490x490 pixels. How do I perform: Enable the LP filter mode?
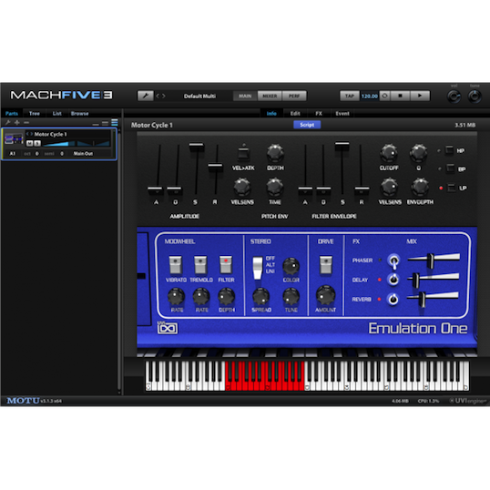[x=452, y=188]
